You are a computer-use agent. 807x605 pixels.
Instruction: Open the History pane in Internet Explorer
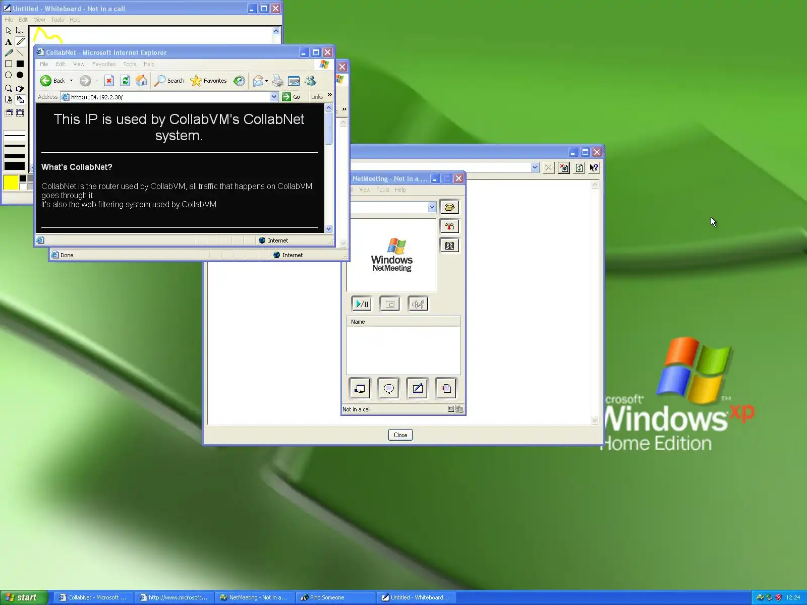pos(239,81)
